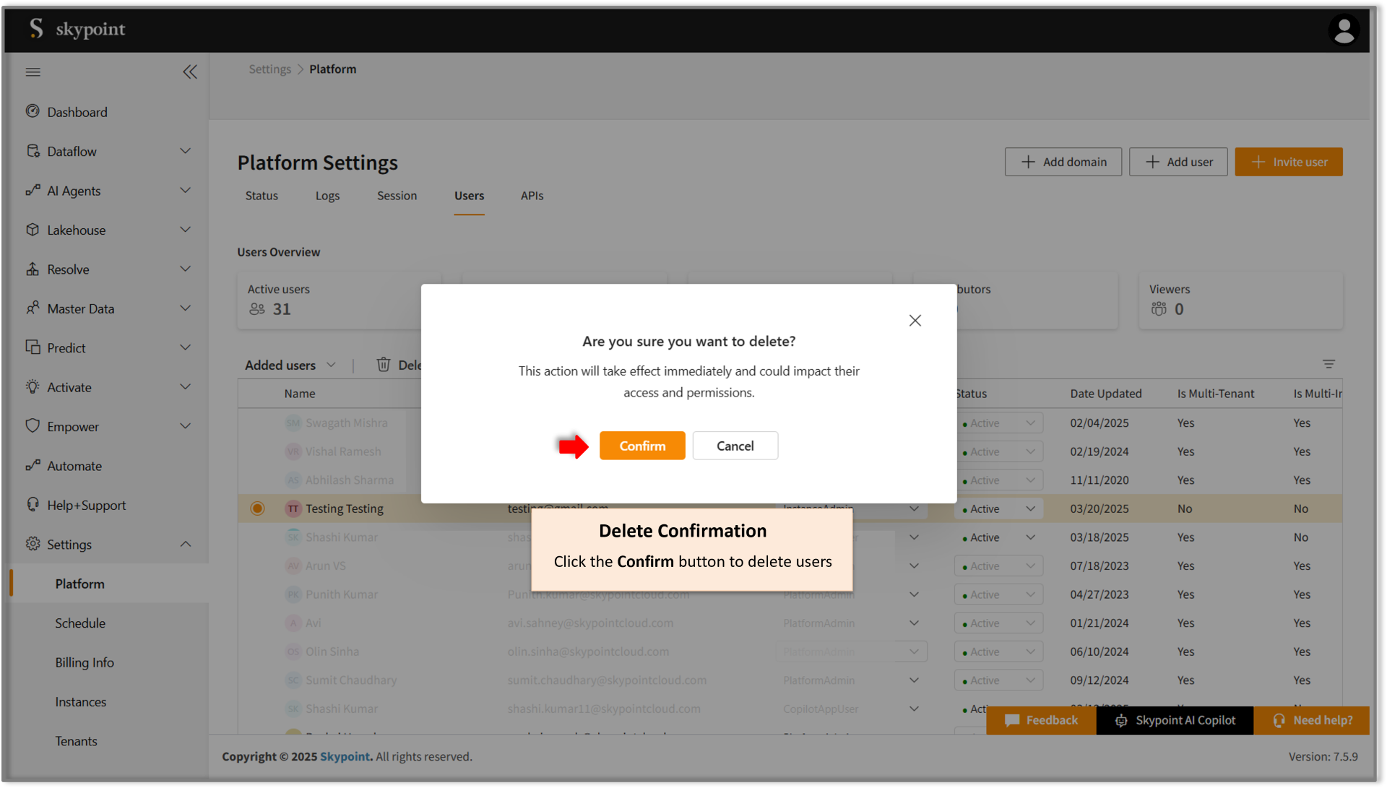Open Skypoint AI Copilot chat
This screenshot has width=1387, height=788.
click(1175, 720)
